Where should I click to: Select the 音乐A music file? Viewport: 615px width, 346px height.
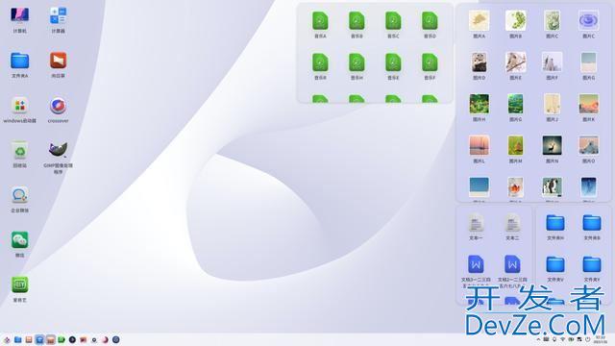click(320, 21)
